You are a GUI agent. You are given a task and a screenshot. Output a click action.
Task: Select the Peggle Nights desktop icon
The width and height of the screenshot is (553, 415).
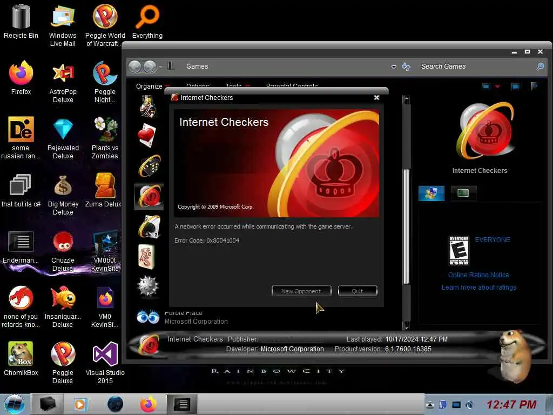105,82
